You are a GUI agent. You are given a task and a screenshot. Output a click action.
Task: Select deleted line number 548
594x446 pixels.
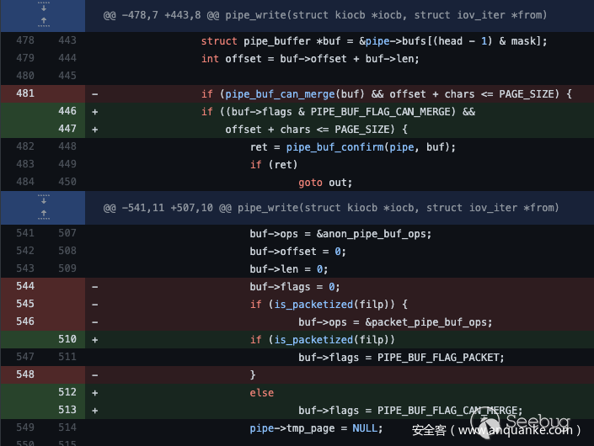[25, 374]
